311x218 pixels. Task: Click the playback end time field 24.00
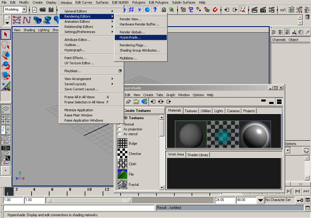coord(225,200)
